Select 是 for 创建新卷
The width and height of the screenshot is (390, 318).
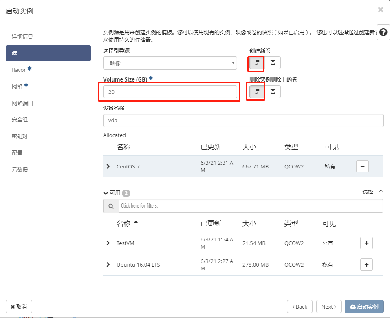click(256, 63)
